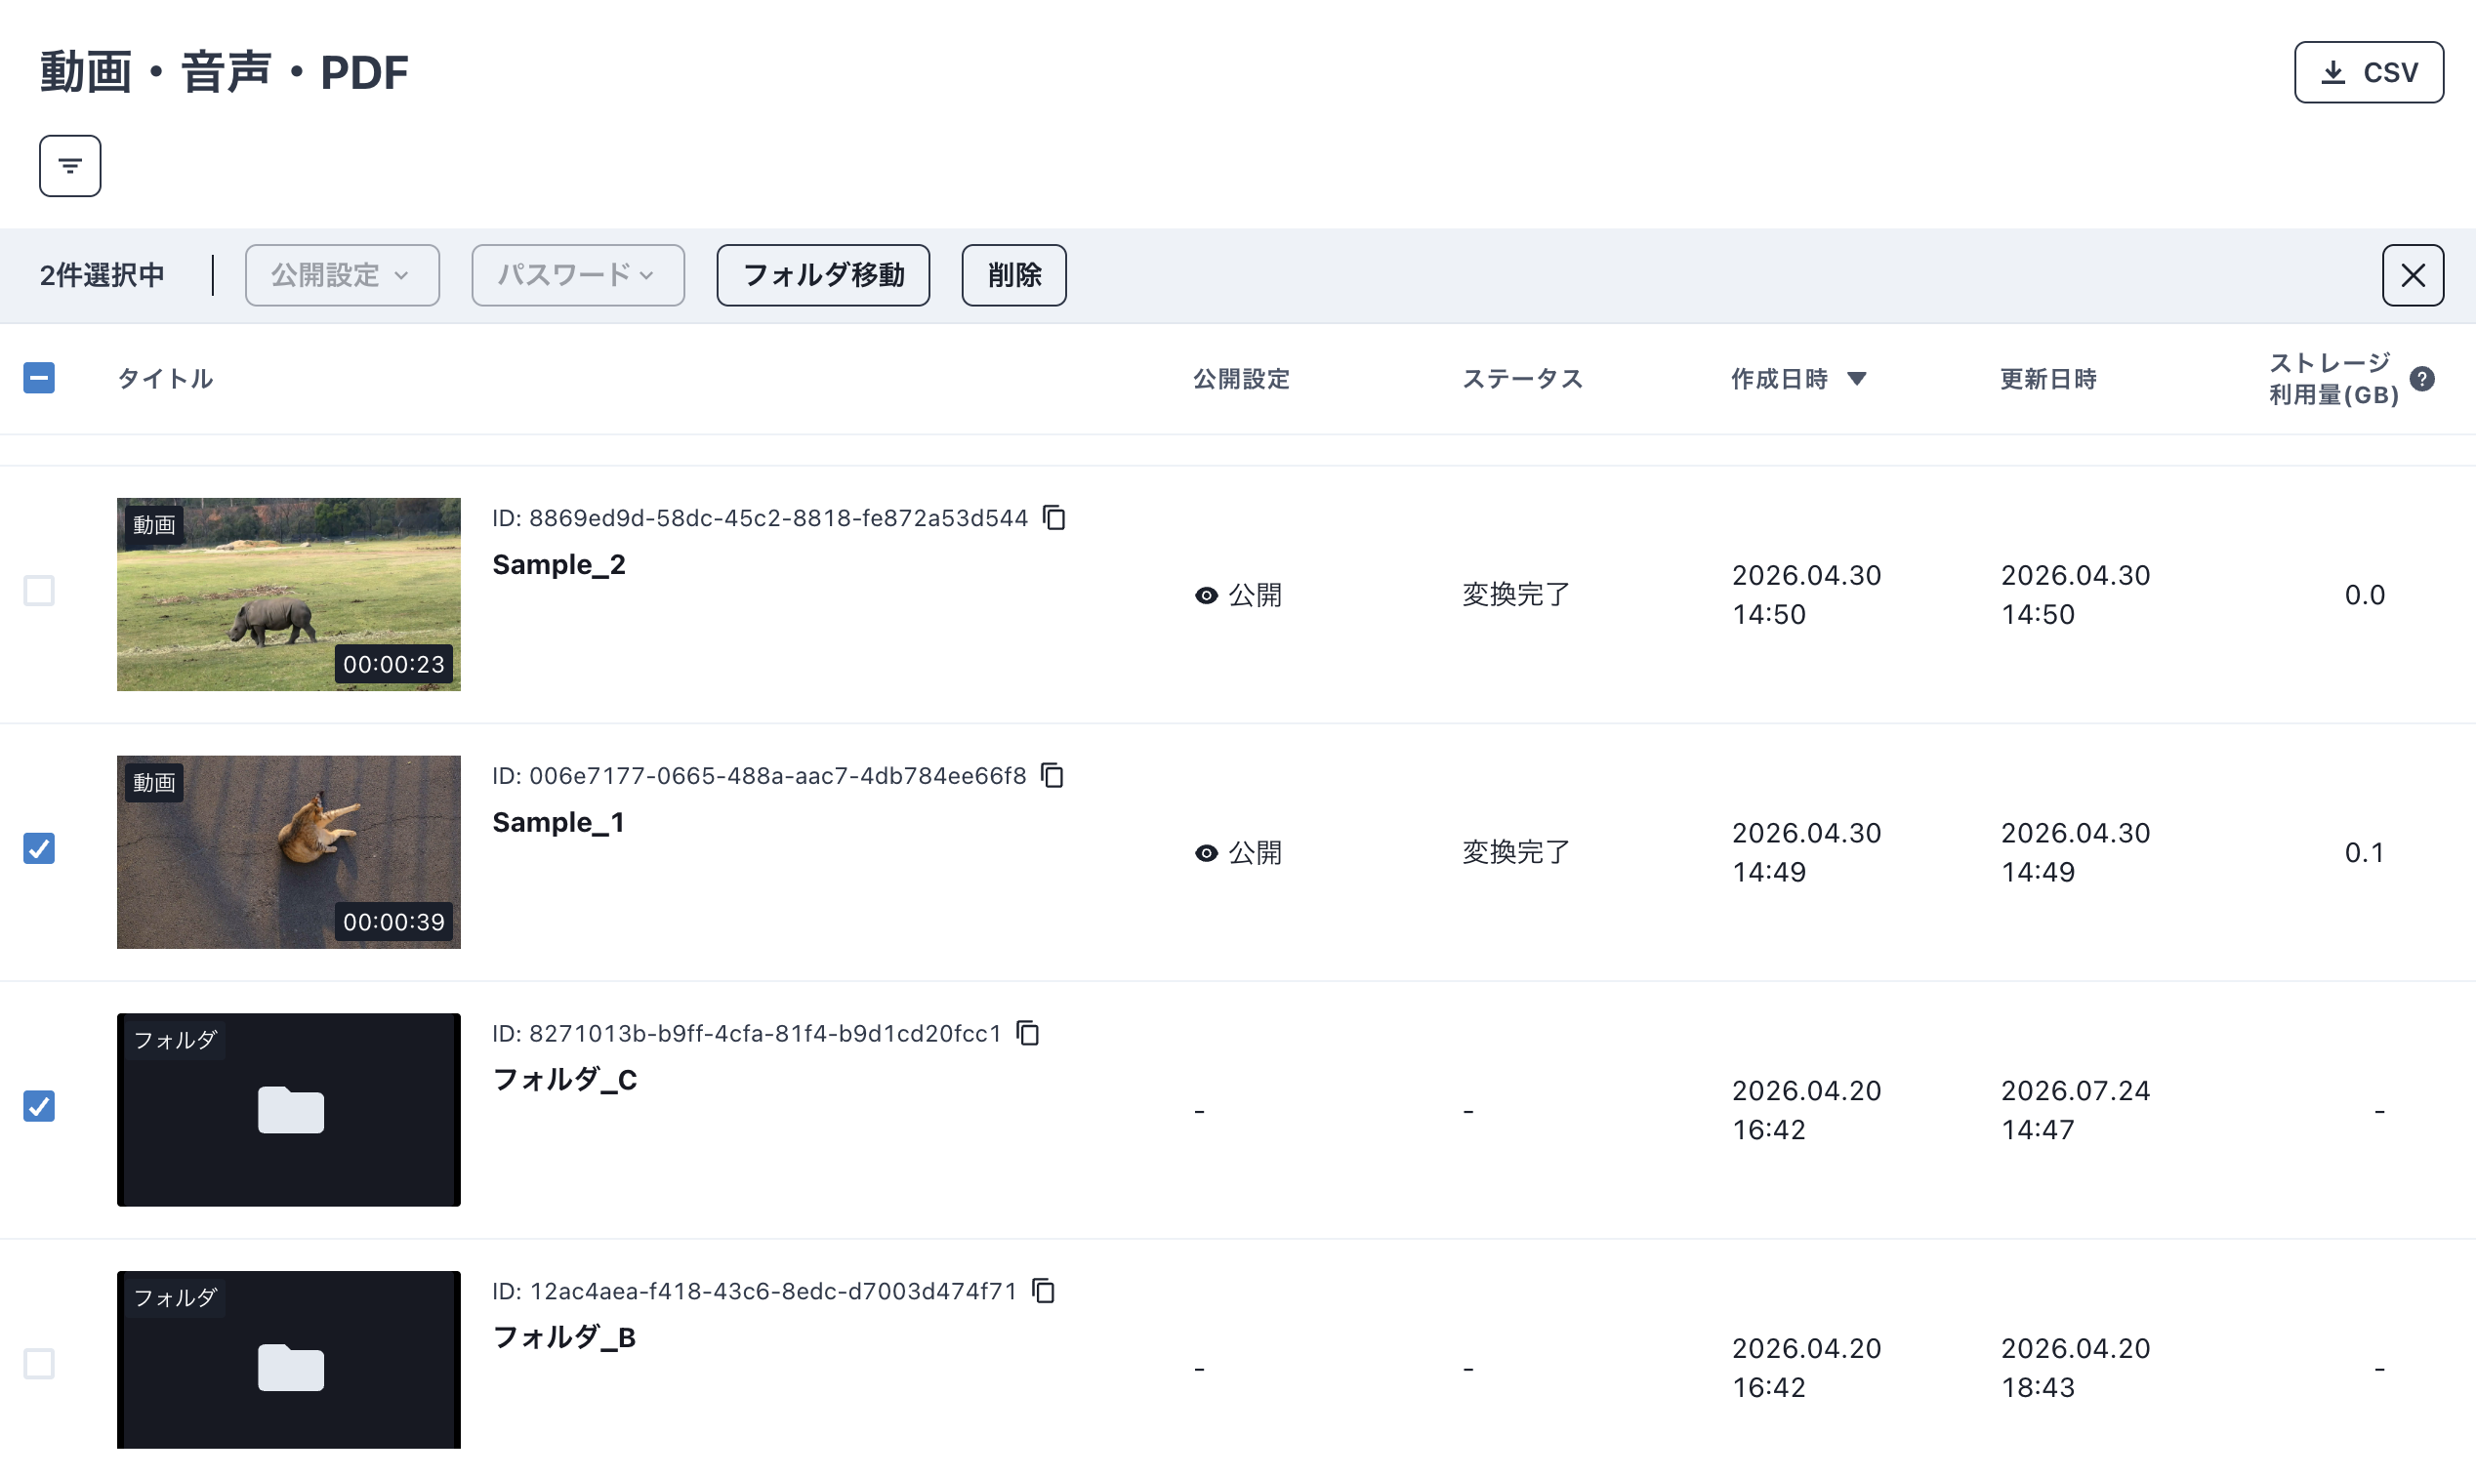Image resolution: width=2476 pixels, height=1478 pixels.
Task: Open the Sample_2 rhino video thumbnail
Action: click(289, 595)
